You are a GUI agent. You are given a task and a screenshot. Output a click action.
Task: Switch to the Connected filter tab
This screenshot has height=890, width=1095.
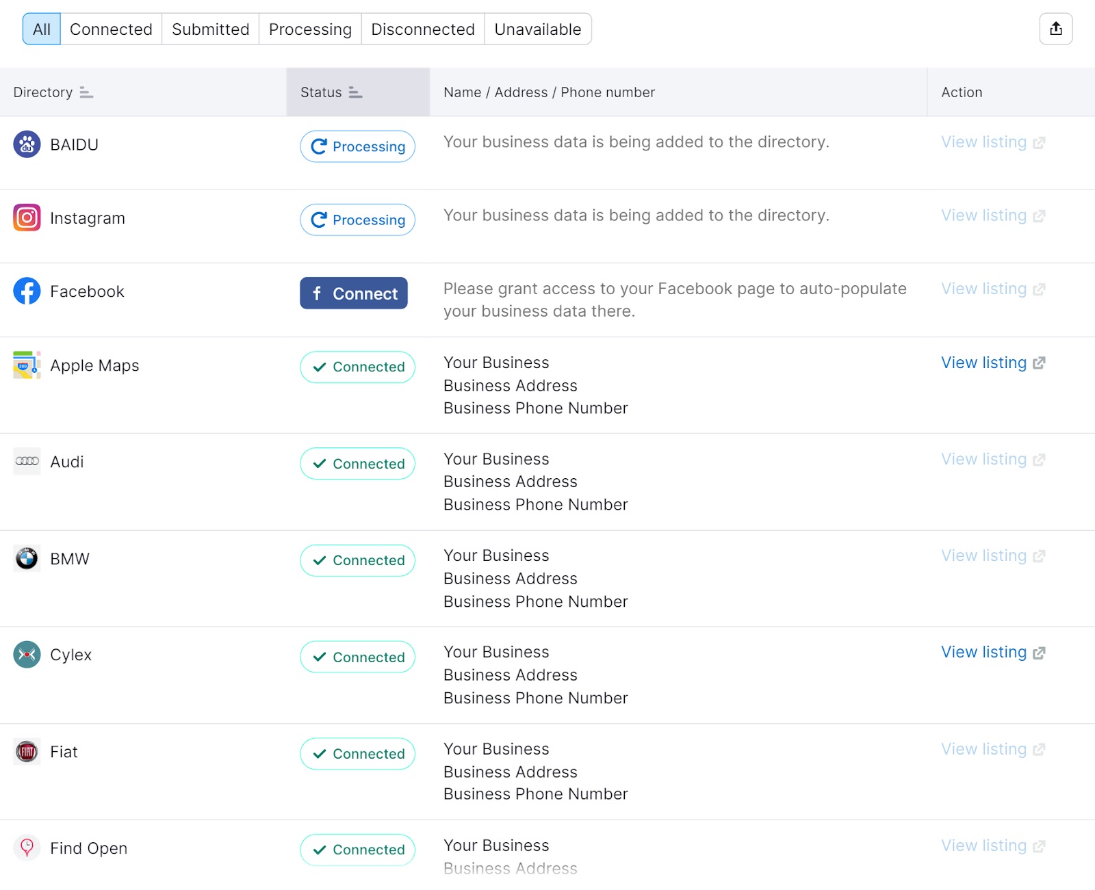pyautogui.click(x=111, y=29)
